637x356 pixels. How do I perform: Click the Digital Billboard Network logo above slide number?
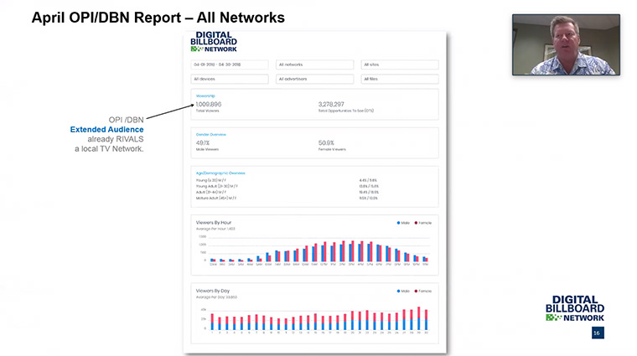coord(575,308)
